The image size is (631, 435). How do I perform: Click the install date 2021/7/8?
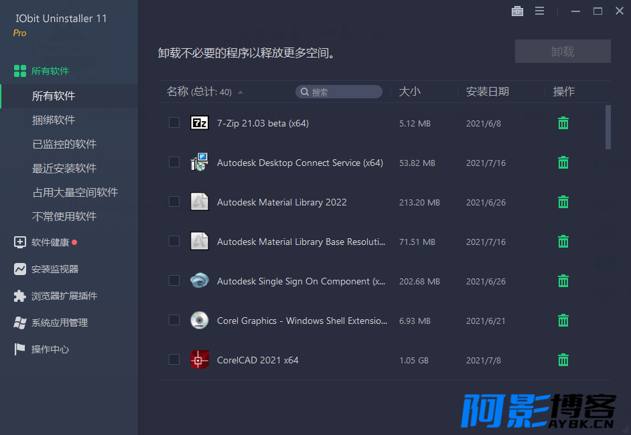click(x=484, y=360)
